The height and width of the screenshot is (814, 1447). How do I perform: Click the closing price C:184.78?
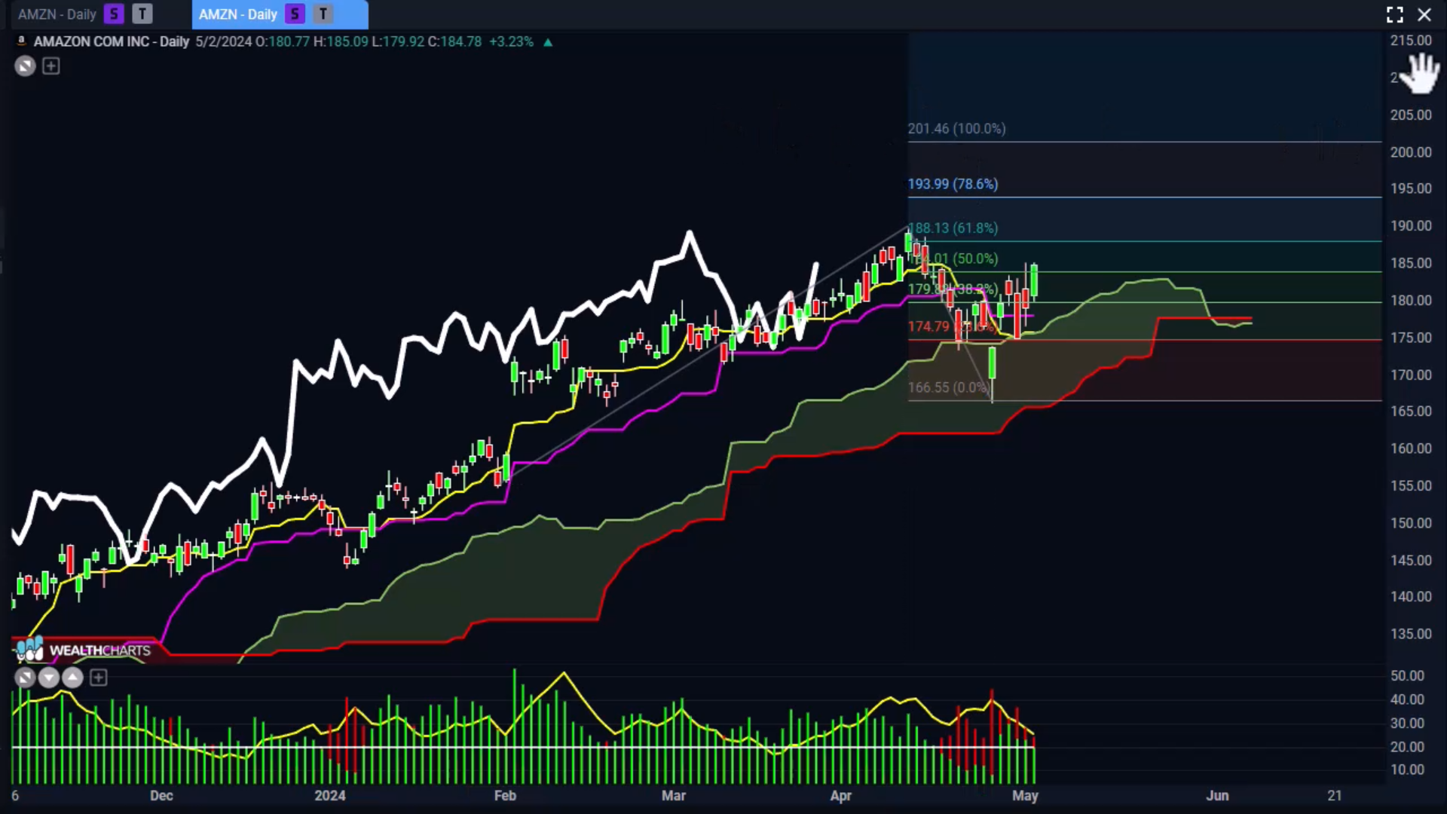(454, 41)
